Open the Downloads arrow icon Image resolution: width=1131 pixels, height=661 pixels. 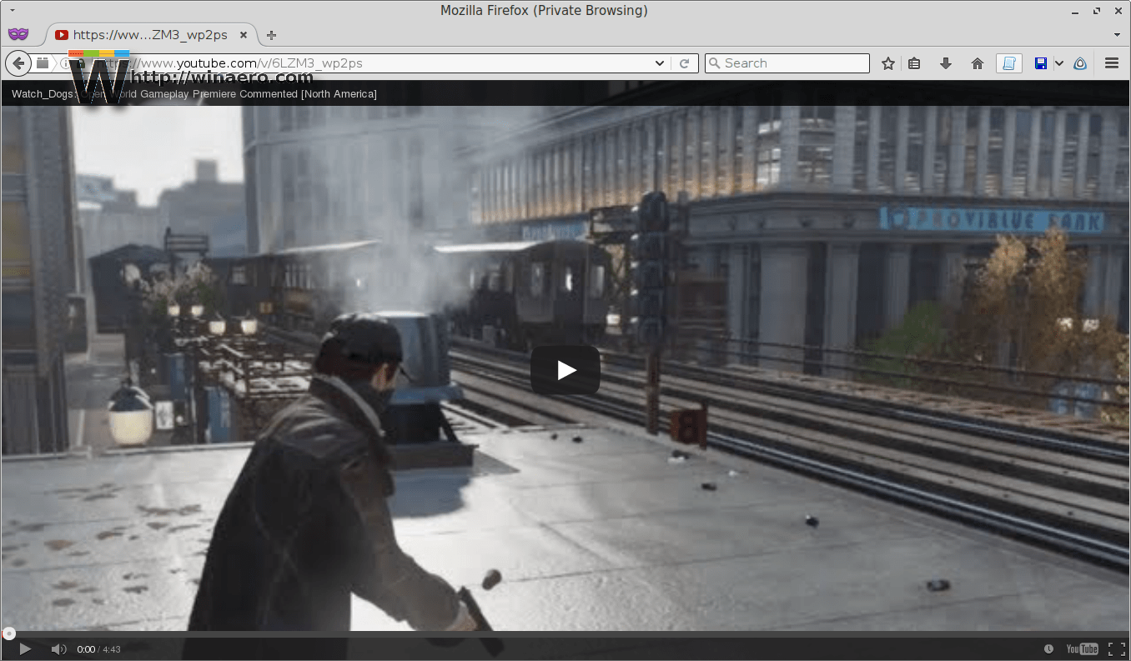944,63
